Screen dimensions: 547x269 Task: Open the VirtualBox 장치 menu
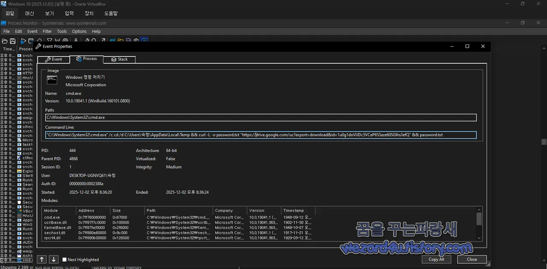89,13
